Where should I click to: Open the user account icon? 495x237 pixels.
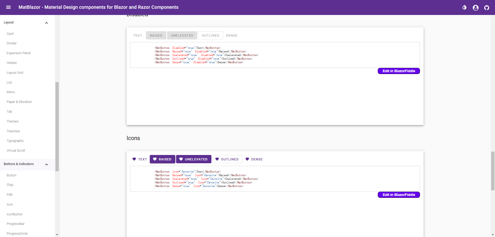(475, 8)
